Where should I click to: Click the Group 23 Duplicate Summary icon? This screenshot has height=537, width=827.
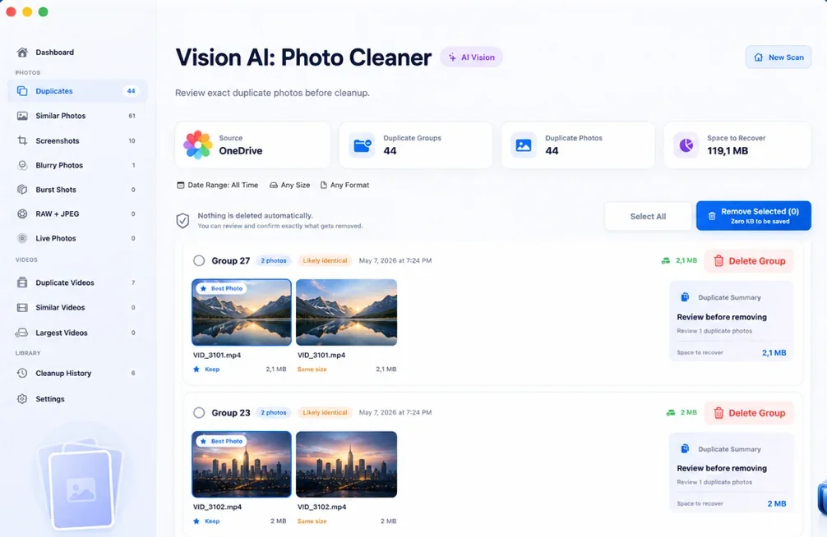(685, 449)
